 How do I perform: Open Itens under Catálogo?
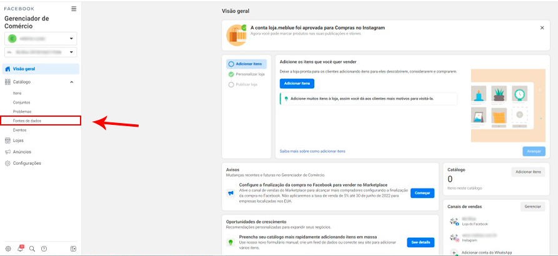point(17,93)
